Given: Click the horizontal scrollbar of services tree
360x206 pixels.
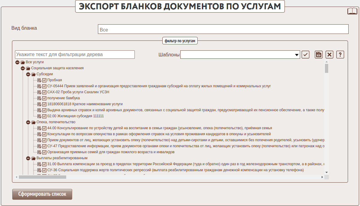Looking at the screenshot, I should pyautogui.click(x=171, y=177).
